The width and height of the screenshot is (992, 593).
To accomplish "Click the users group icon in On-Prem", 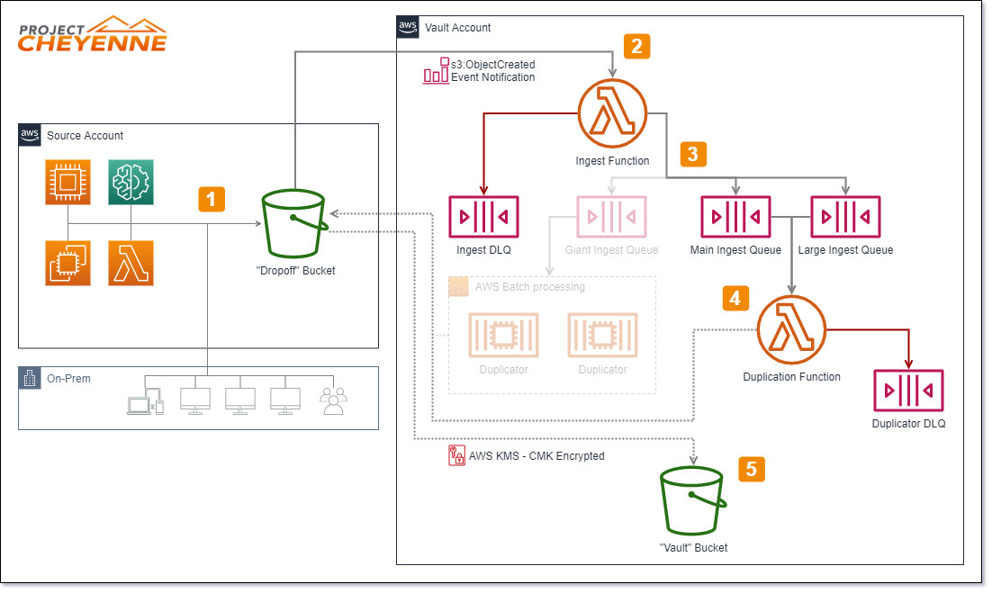I will 333,401.
